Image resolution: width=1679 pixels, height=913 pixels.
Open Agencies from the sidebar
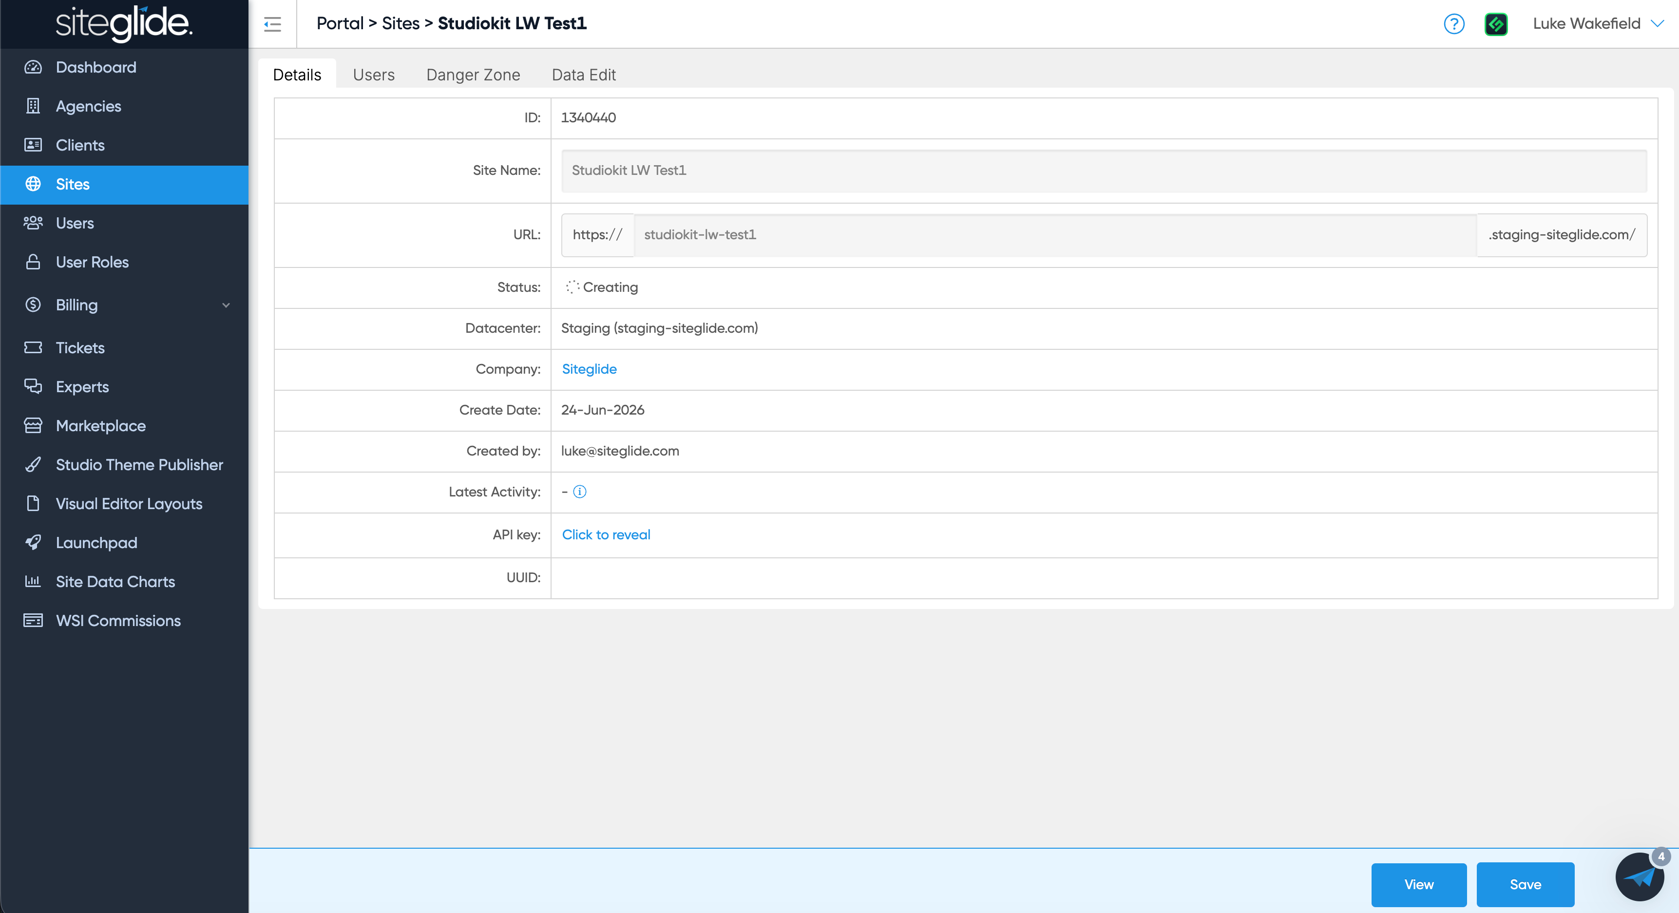click(124, 106)
